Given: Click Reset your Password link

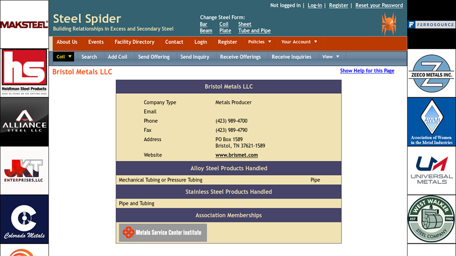Looking at the screenshot, I should pyautogui.click(x=379, y=5).
